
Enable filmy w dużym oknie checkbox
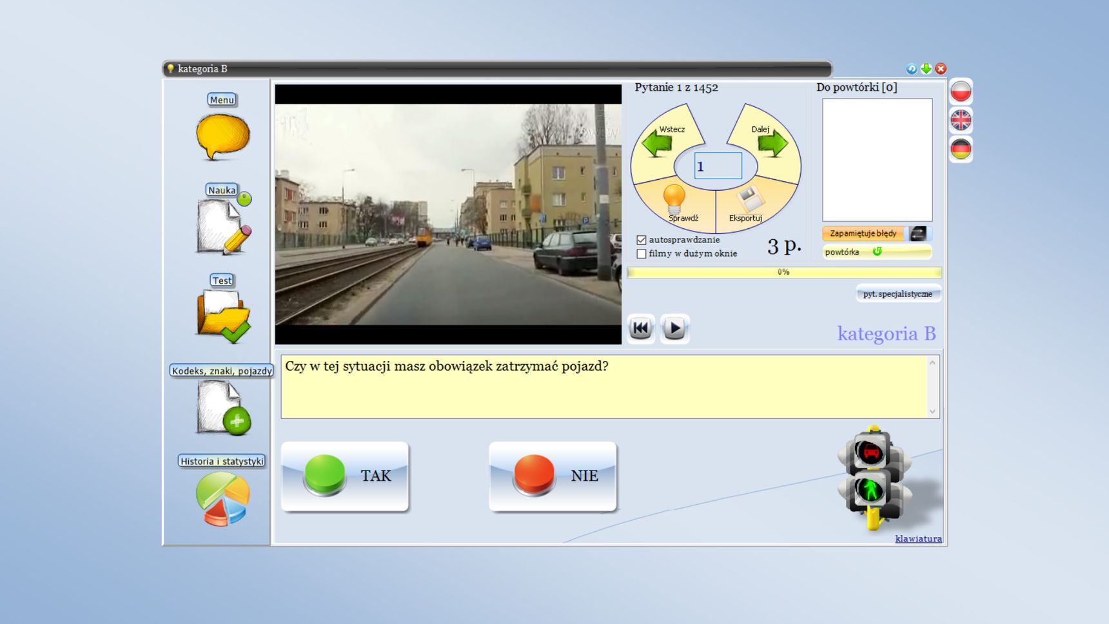642,254
